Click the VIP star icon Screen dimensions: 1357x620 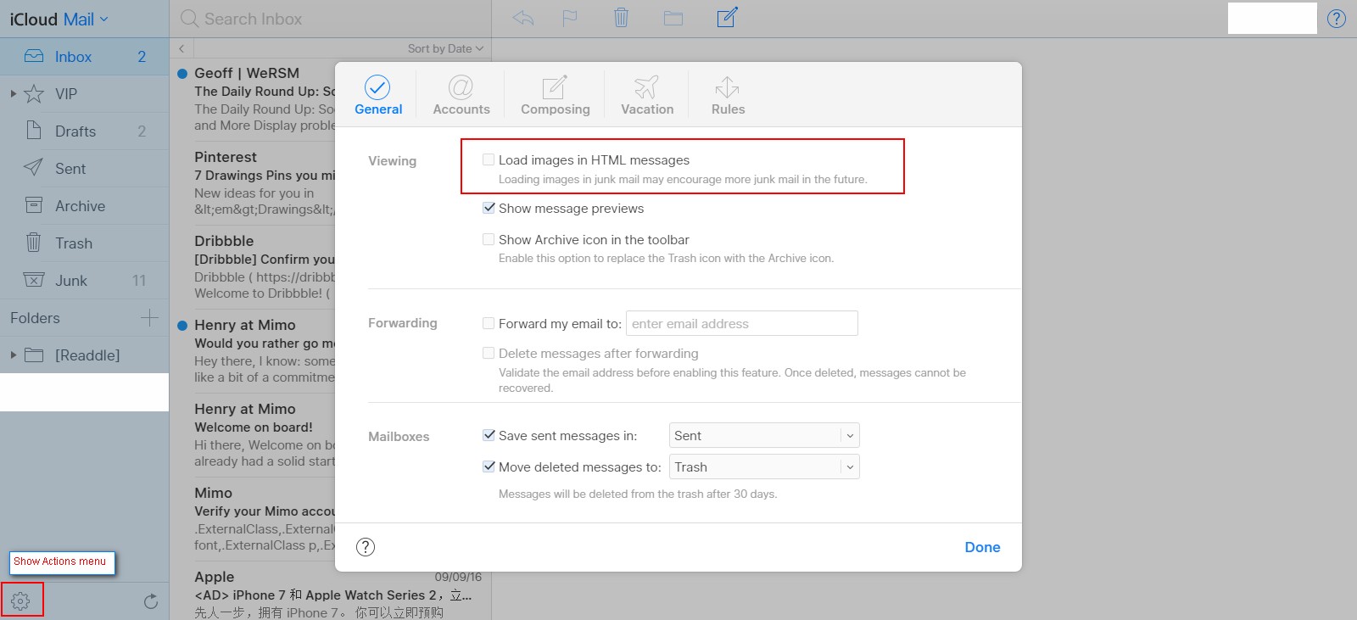34,93
